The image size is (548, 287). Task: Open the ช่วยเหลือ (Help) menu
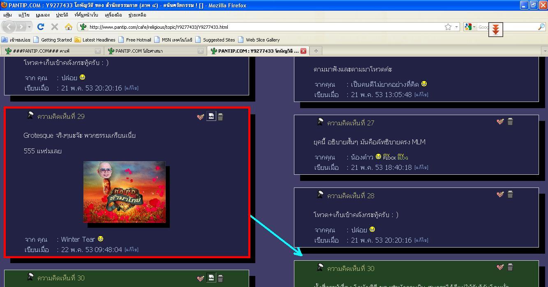coord(137,15)
